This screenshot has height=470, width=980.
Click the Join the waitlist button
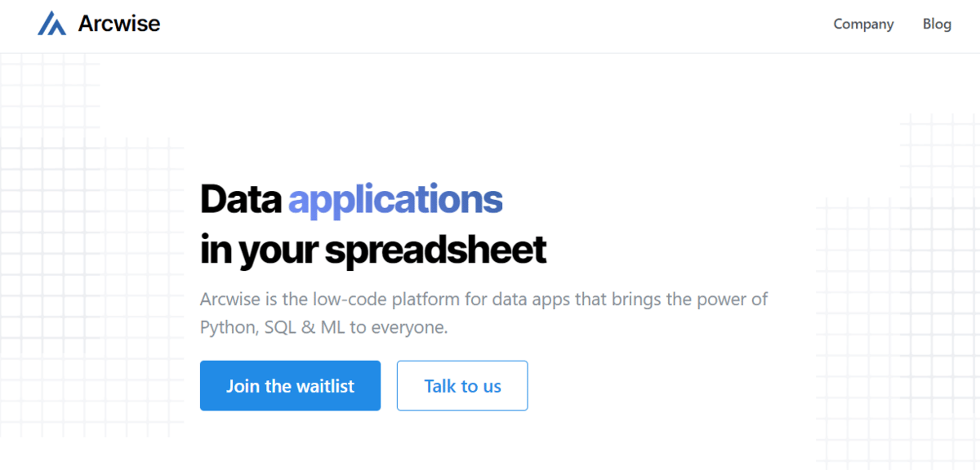click(290, 385)
